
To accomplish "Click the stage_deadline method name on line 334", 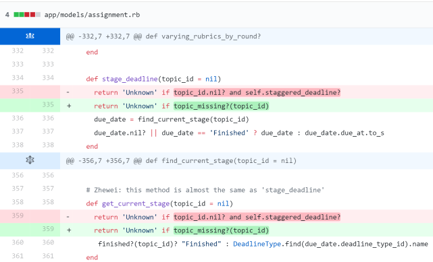I will pos(130,79).
